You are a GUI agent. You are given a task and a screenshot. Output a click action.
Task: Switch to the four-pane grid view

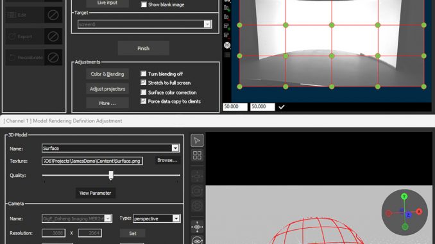click(197, 156)
